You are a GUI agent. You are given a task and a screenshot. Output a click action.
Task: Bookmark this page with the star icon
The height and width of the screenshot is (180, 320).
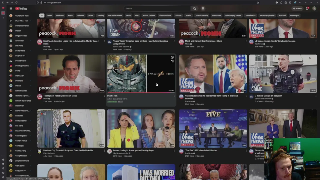coord(258,2)
